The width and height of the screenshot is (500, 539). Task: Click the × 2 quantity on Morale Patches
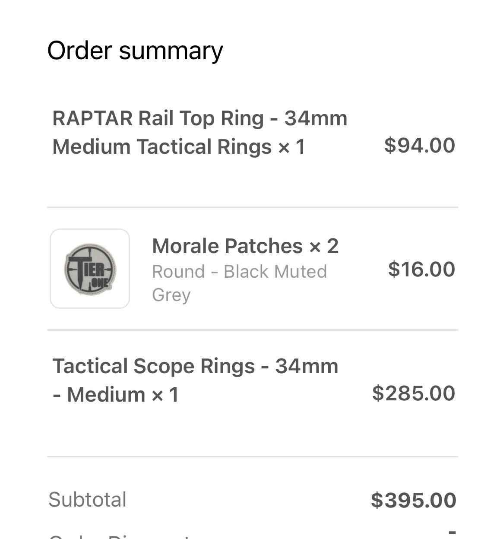click(324, 246)
